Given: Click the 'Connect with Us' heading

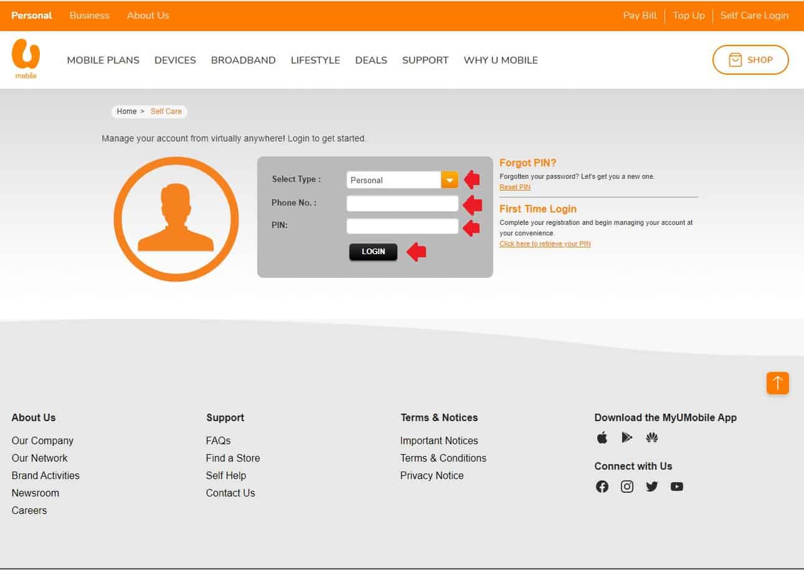Looking at the screenshot, I should (x=633, y=466).
